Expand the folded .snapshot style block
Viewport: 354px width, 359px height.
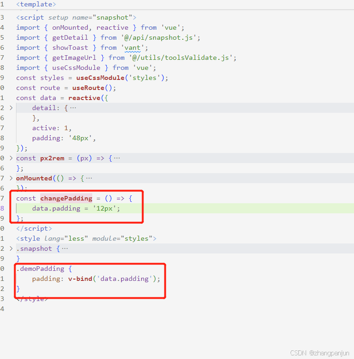coord(11,248)
